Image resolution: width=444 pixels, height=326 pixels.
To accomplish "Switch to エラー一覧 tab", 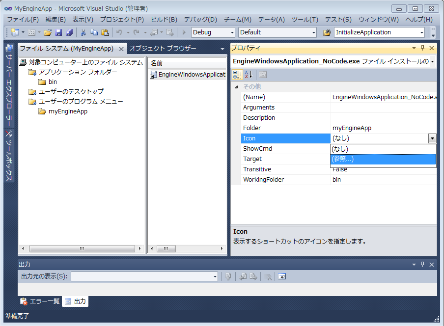I will pyautogui.click(x=40, y=301).
